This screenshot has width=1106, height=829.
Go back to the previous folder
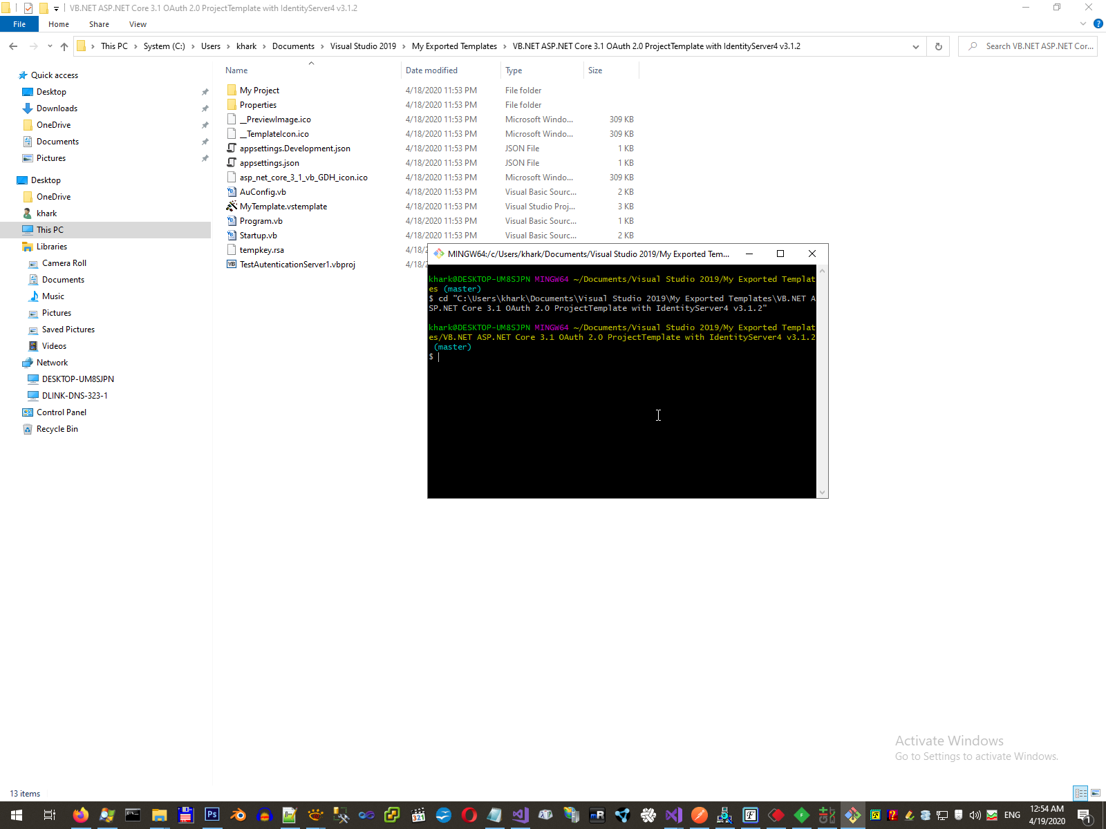(x=13, y=46)
